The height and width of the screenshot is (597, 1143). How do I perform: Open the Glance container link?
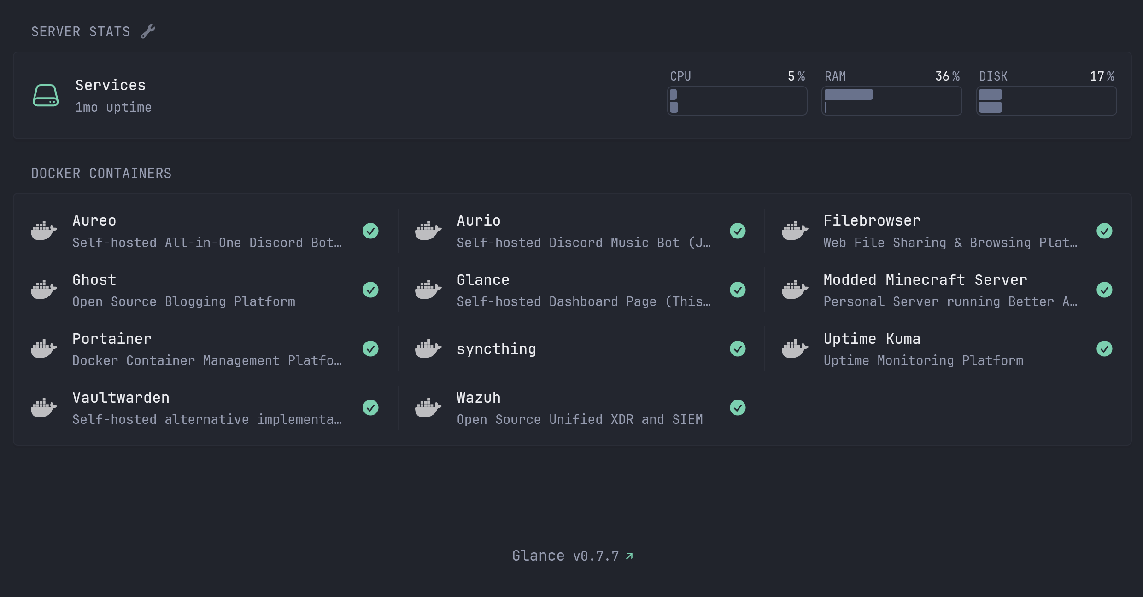tap(483, 280)
